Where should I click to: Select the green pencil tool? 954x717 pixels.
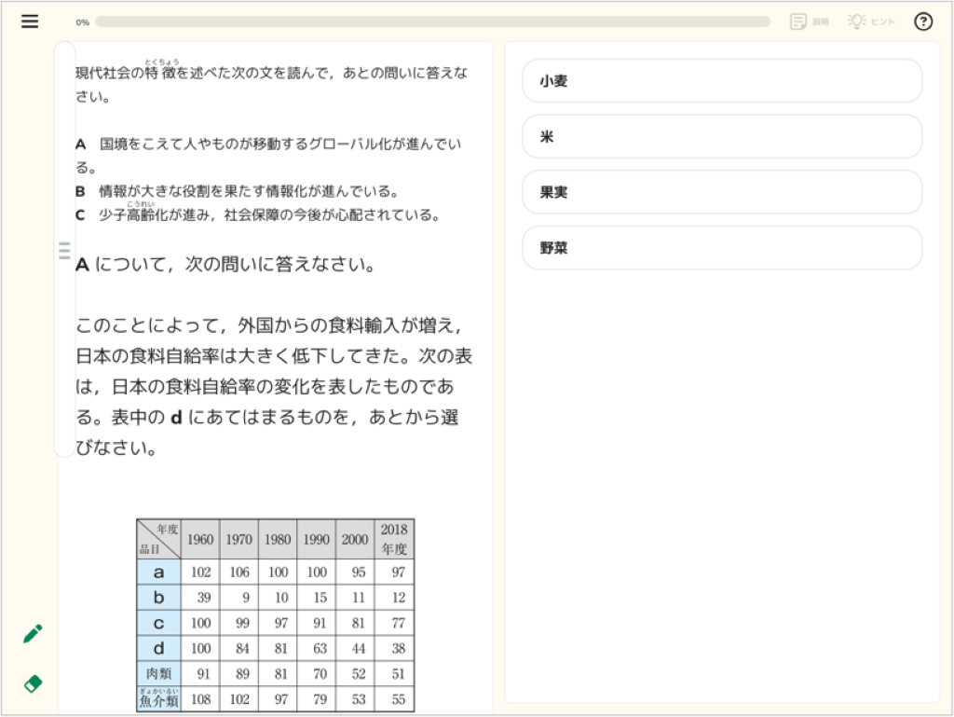point(33,634)
